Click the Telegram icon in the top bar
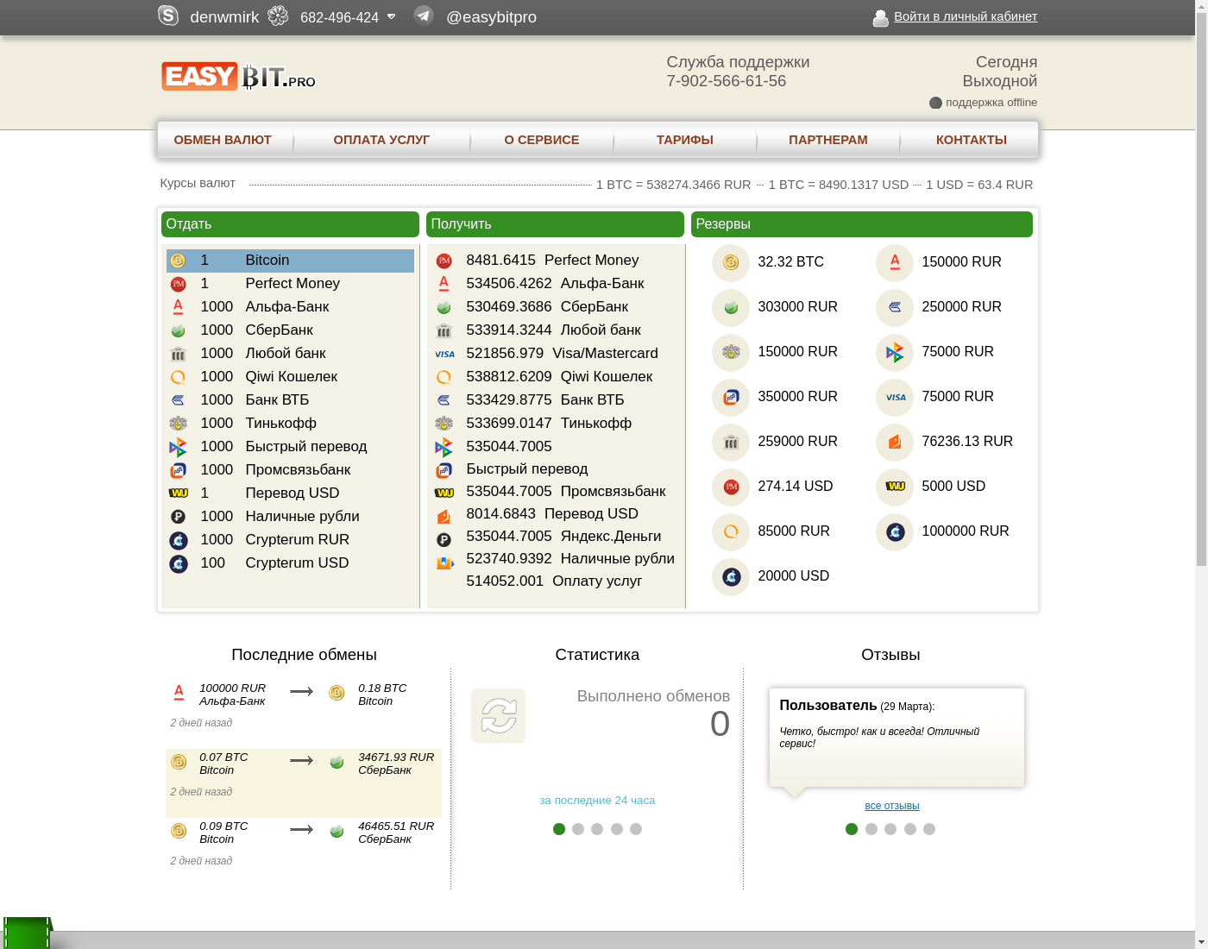The image size is (1208, 949). [x=424, y=15]
